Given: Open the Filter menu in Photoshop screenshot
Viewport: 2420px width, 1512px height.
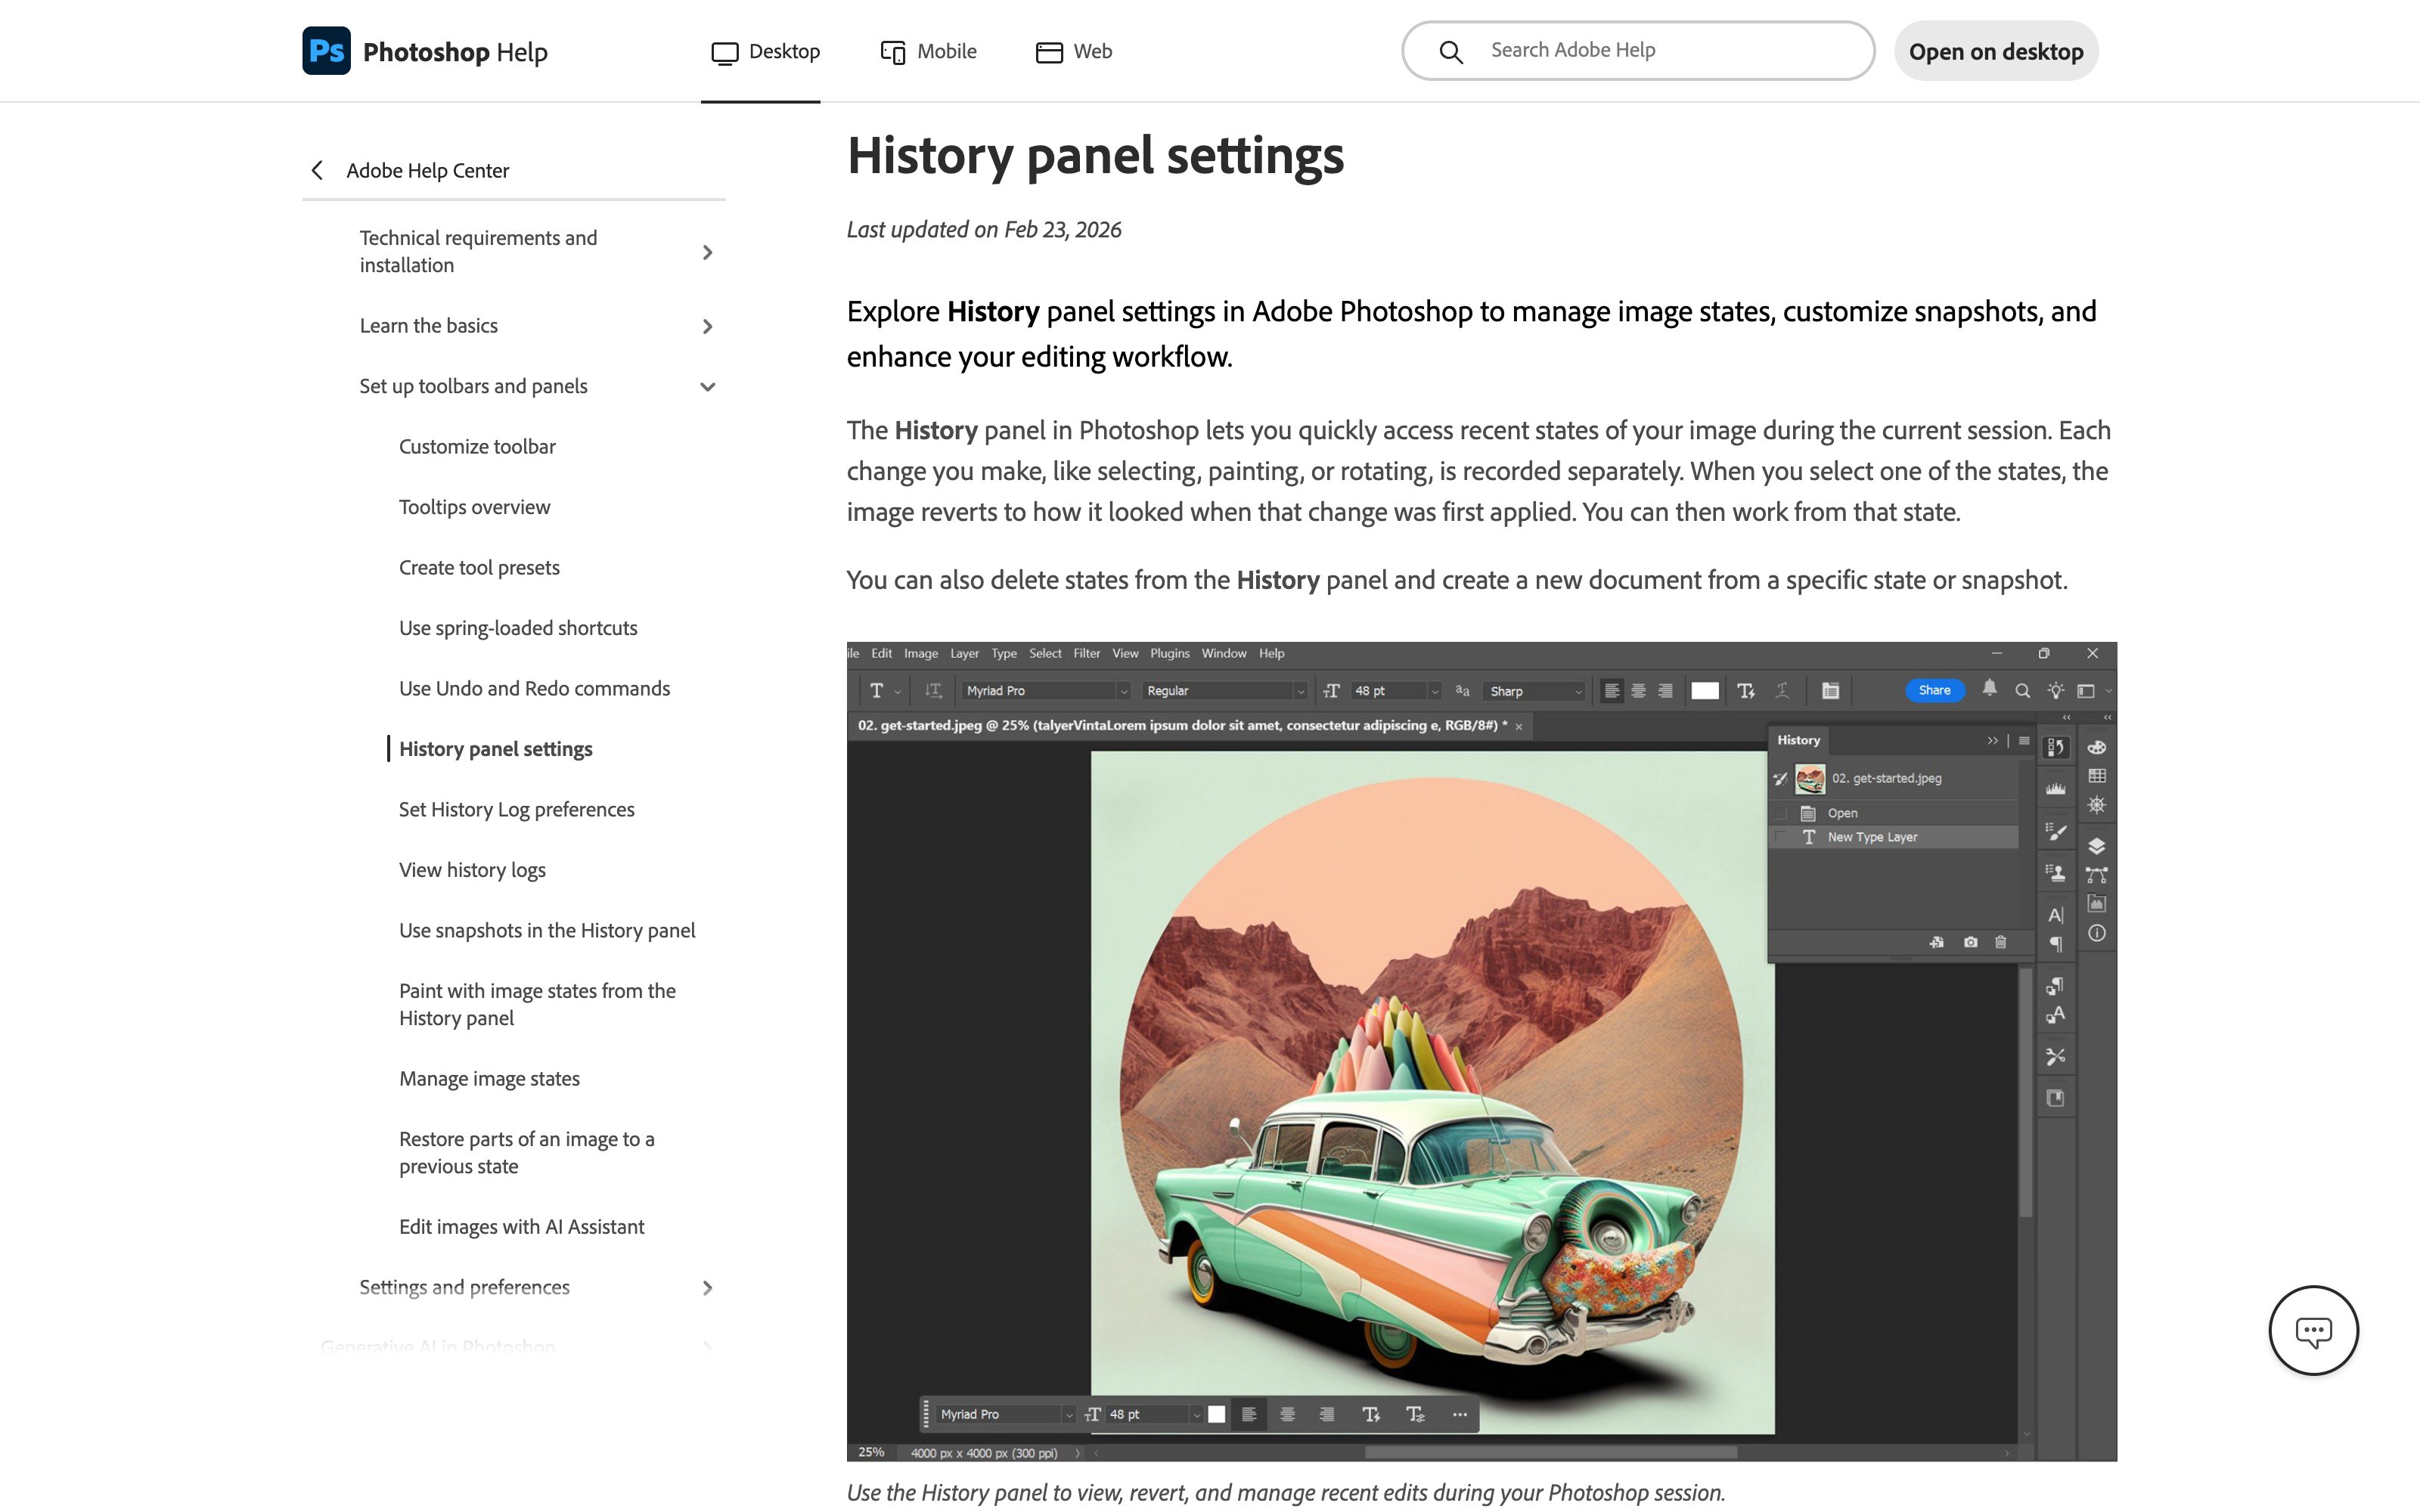Looking at the screenshot, I should point(1086,653).
